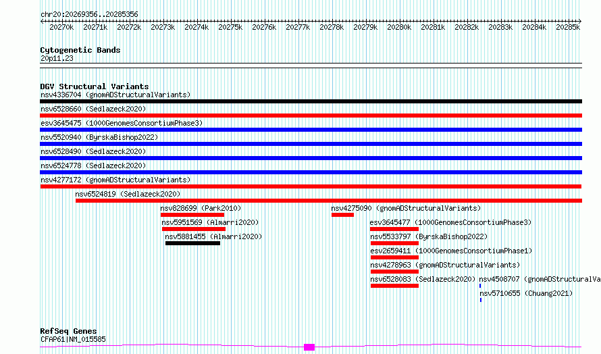Open variant nsv5881455 Almarri2020 label
601x354 pixels.
click(213, 236)
